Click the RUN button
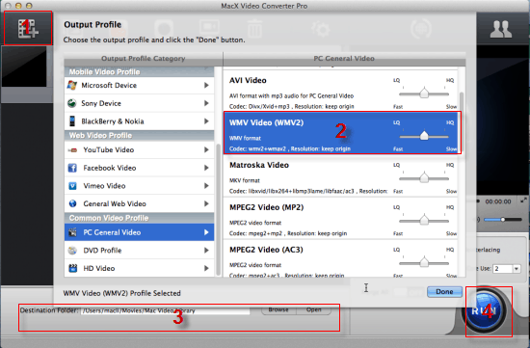This screenshot has width=530, height=348. pyautogui.click(x=484, y=310)
